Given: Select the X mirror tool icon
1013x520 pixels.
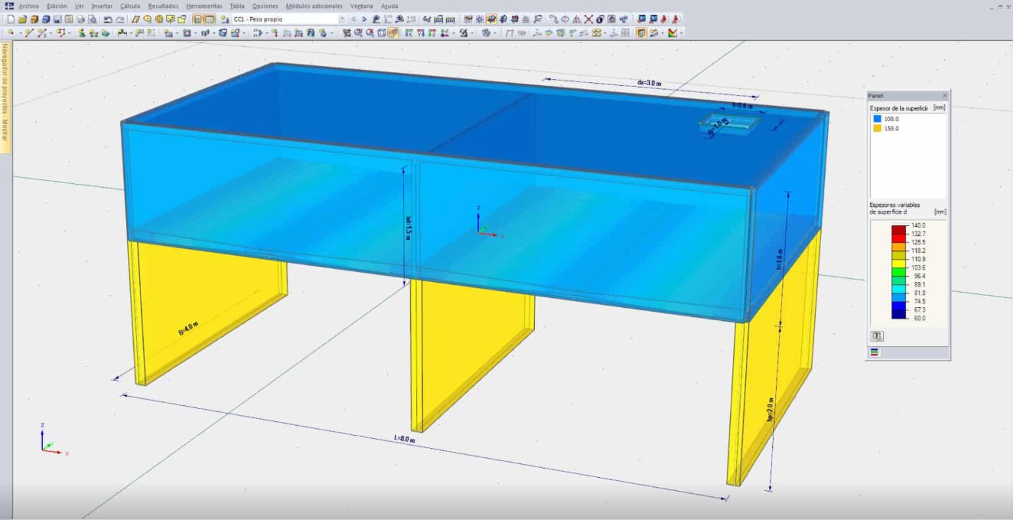Looking at the screenshot, I should click(588, 19).
